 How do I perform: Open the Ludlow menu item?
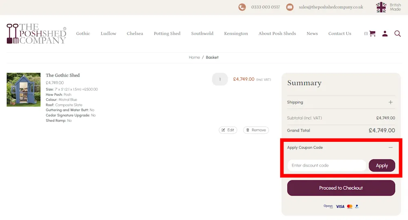109,33
